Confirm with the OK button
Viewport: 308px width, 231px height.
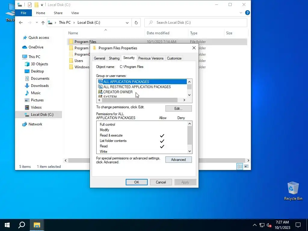point(137,182)
